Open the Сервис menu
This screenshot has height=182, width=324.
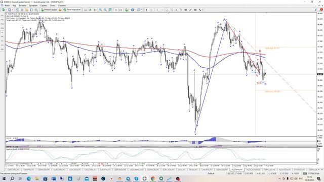[44, 6]
